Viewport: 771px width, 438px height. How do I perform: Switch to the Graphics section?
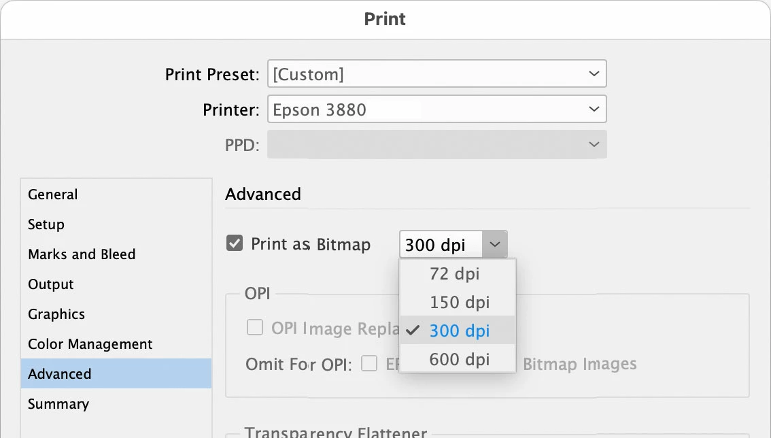(x=116, y=314)
